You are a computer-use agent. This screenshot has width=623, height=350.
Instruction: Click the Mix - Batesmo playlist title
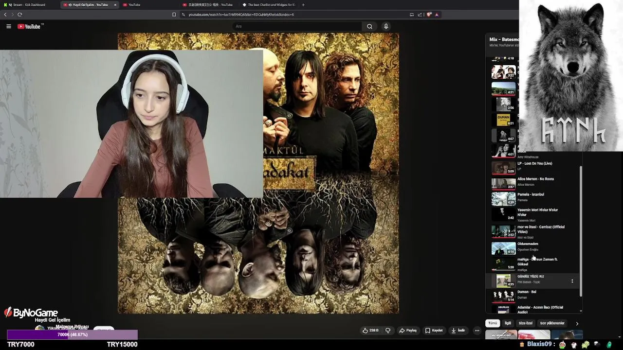pyautogui.click(x=504, y=39)
